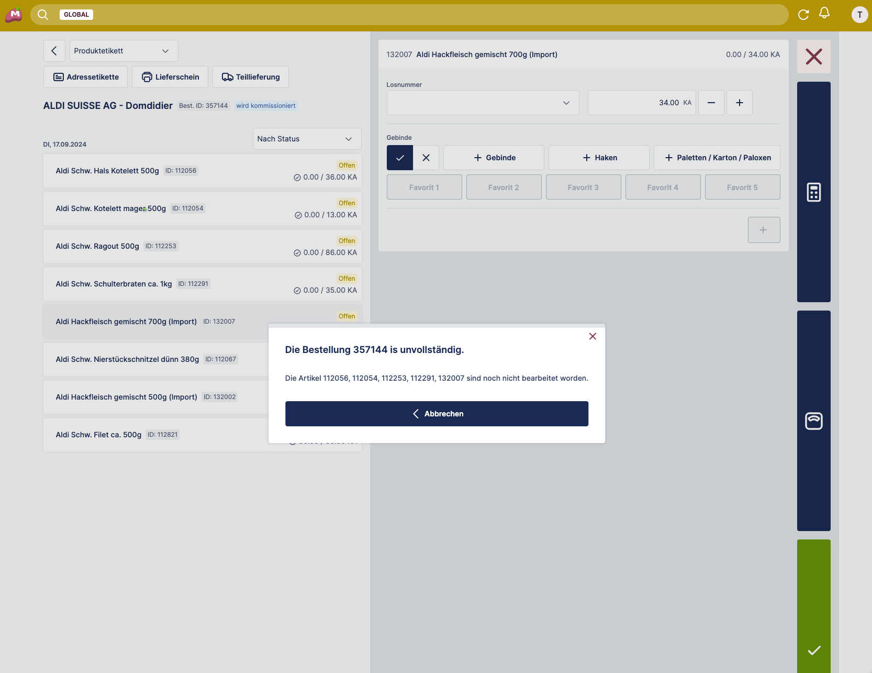Open the calculator panel icon

point(813,192)
